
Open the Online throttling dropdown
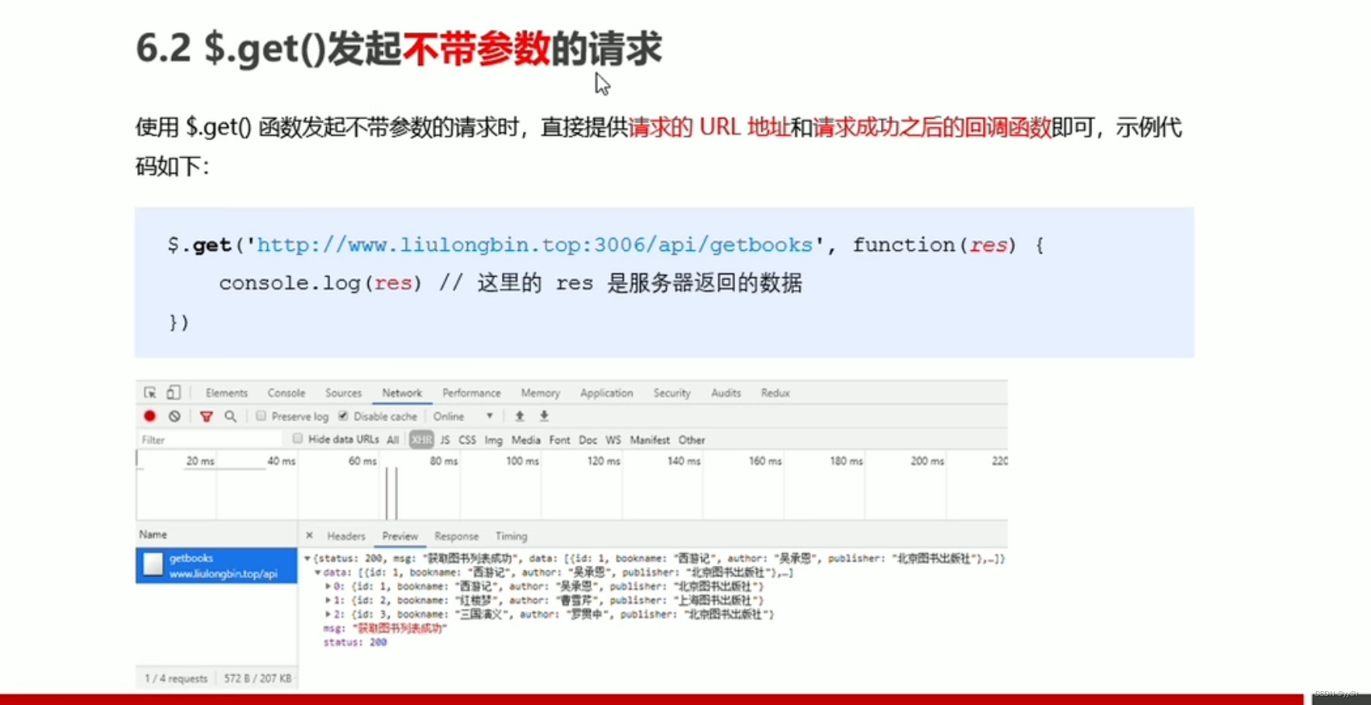pos(463,416)
